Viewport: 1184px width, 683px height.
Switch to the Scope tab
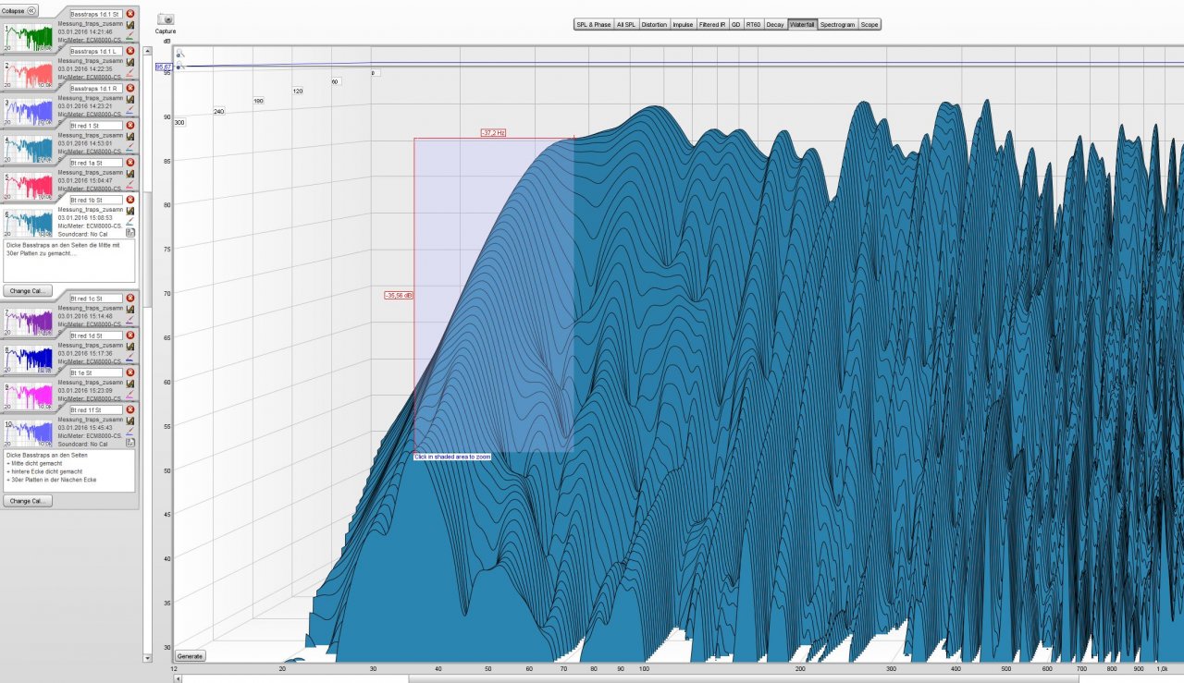tap(869, 24)
